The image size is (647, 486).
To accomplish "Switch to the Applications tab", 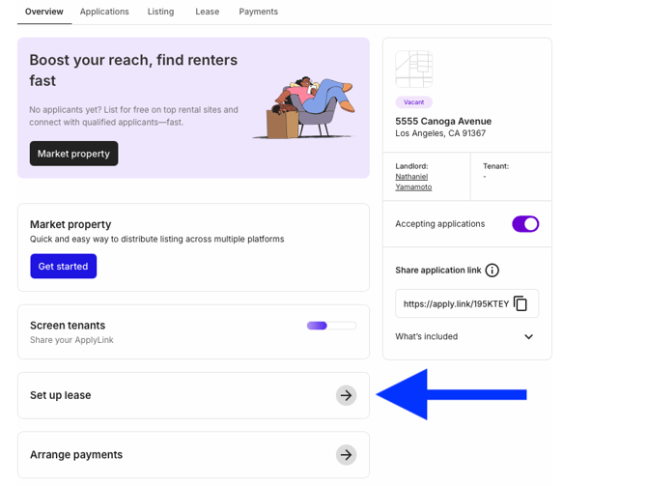I will click(104, 12).
